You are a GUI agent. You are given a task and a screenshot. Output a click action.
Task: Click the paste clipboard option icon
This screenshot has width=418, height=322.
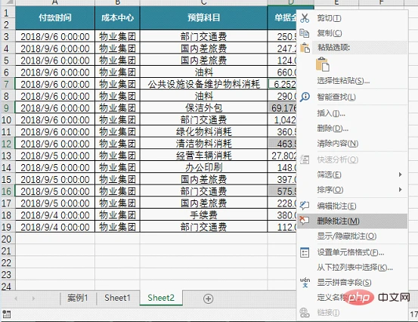pyautogui.click(x=323, y=64)
